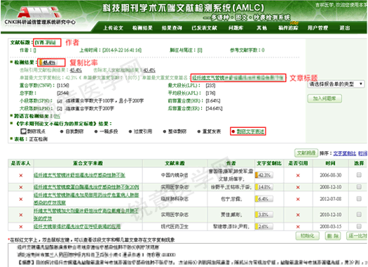Open the 实用医学杂志 source article dated 2010-12-10
This screenshot has height=267, width=368.
coord(86,214)
